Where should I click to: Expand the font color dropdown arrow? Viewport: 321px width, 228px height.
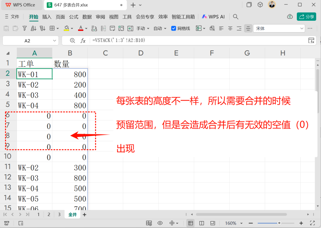pos(86,29)
